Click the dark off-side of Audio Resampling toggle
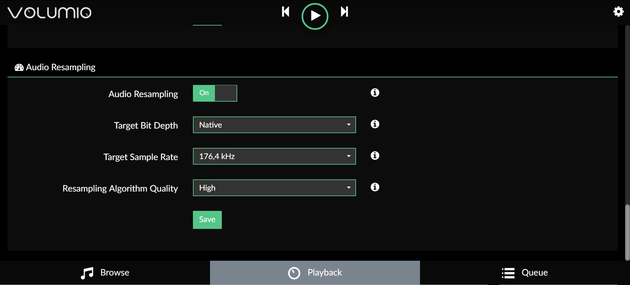Screen dimensions: 630x285 (x=226, y=93)
